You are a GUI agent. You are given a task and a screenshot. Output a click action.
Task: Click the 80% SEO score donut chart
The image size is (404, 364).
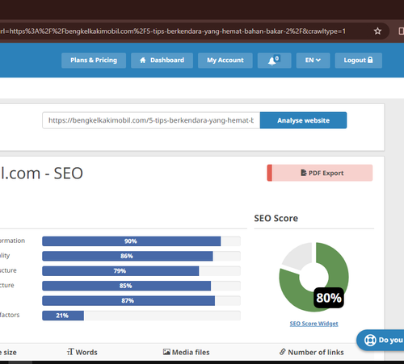(x=314, y=277)
